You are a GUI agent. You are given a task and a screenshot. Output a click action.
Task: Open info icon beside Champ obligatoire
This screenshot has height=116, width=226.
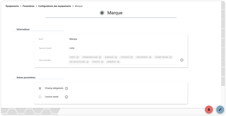66,88
